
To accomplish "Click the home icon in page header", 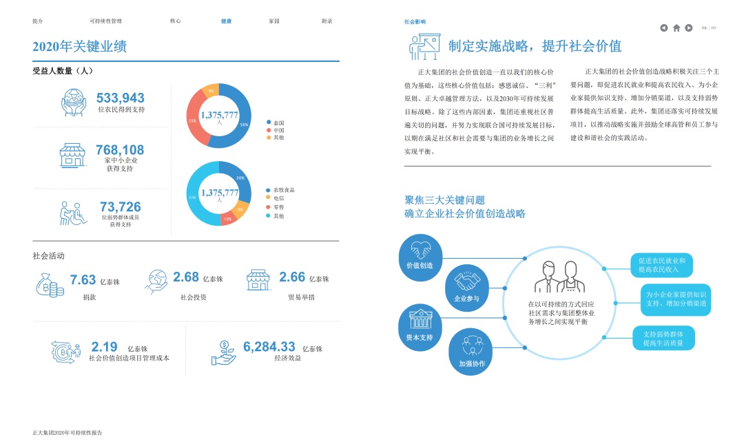I will click(x=676, y=28).
